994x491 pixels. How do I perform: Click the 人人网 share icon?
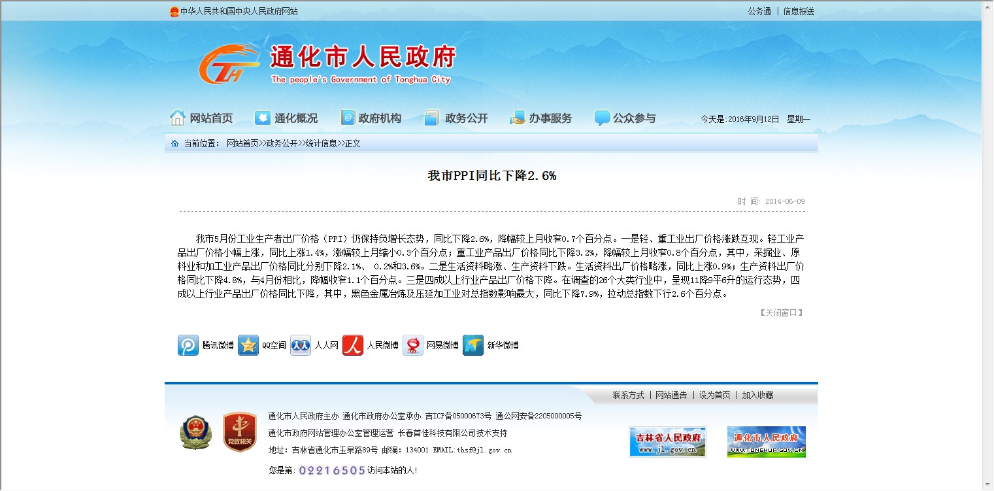(x=301, y=345)
